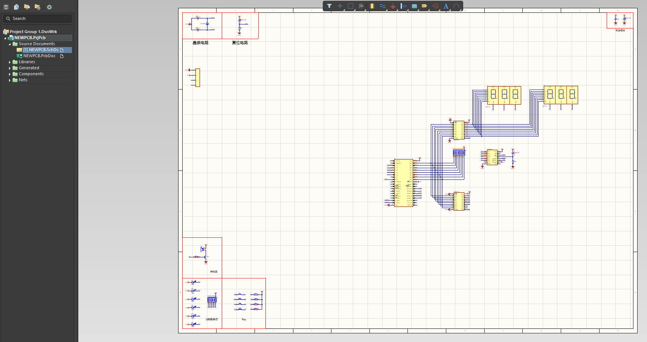
Task: Select the directive info marker tool
Action: click(x=436, y=6)
